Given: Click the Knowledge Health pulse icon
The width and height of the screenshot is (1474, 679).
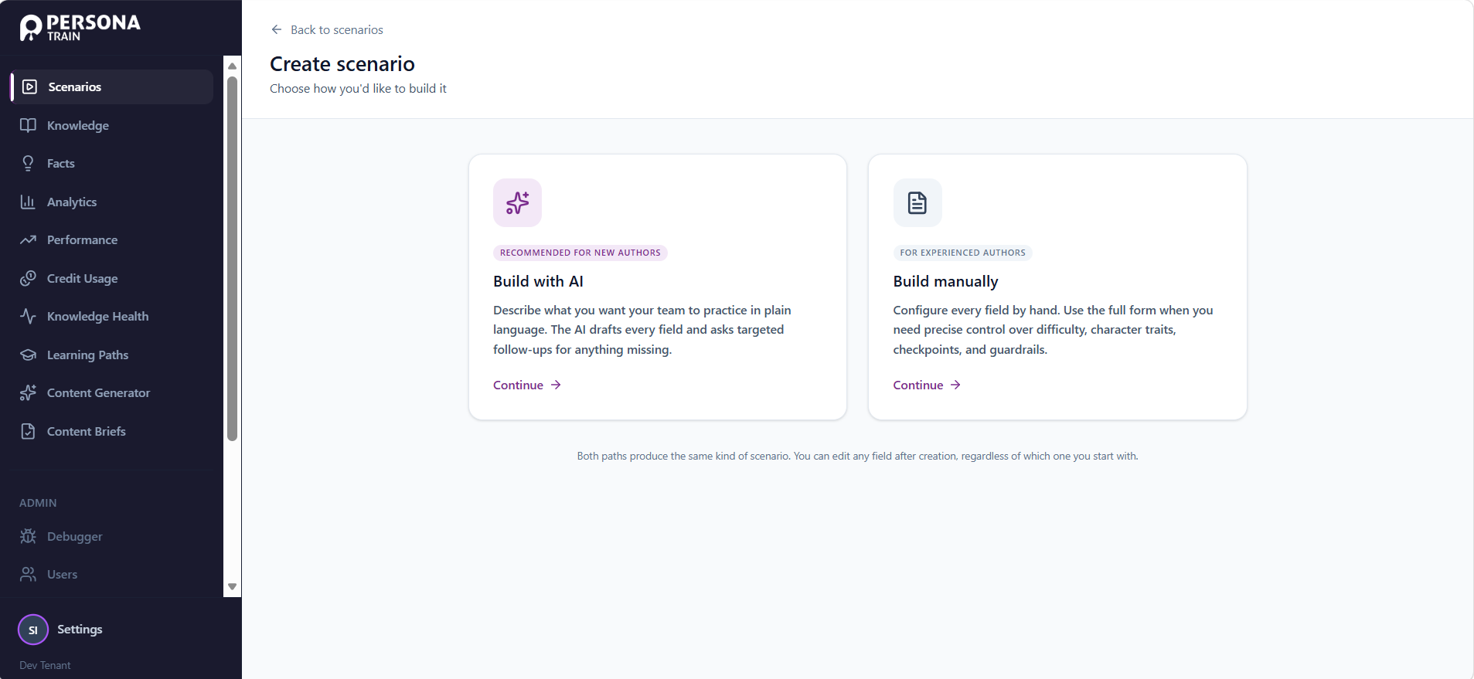Looking at the screenshot, I should 28,316.
